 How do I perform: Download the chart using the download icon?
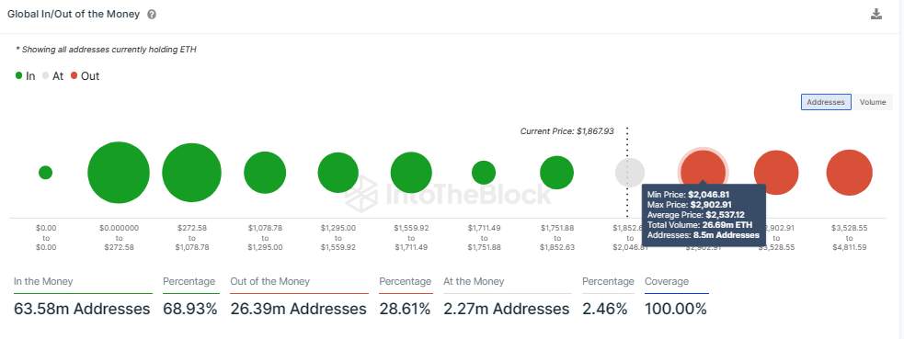[x=876, y=15]
